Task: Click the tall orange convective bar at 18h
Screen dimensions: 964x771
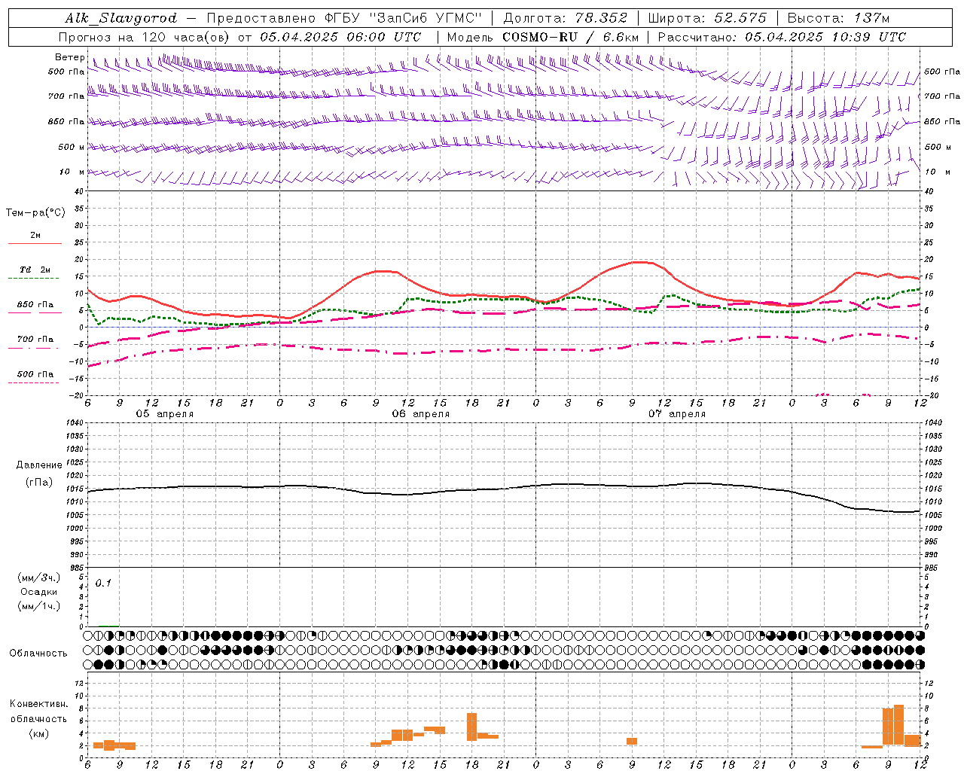Action: pos(472,727)
